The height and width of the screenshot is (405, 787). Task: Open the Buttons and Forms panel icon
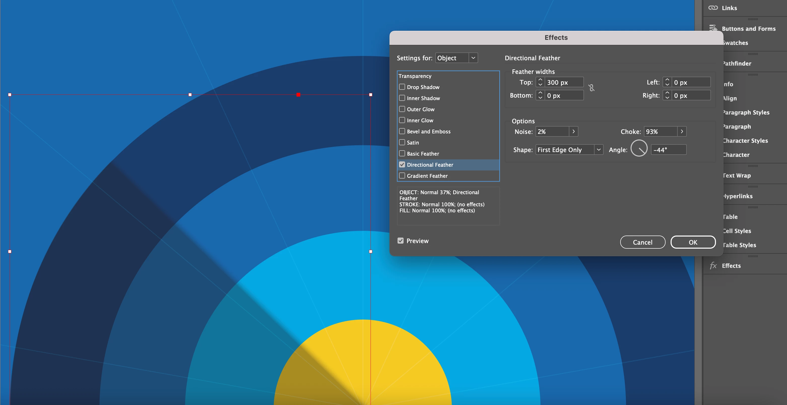coord(713,28)
